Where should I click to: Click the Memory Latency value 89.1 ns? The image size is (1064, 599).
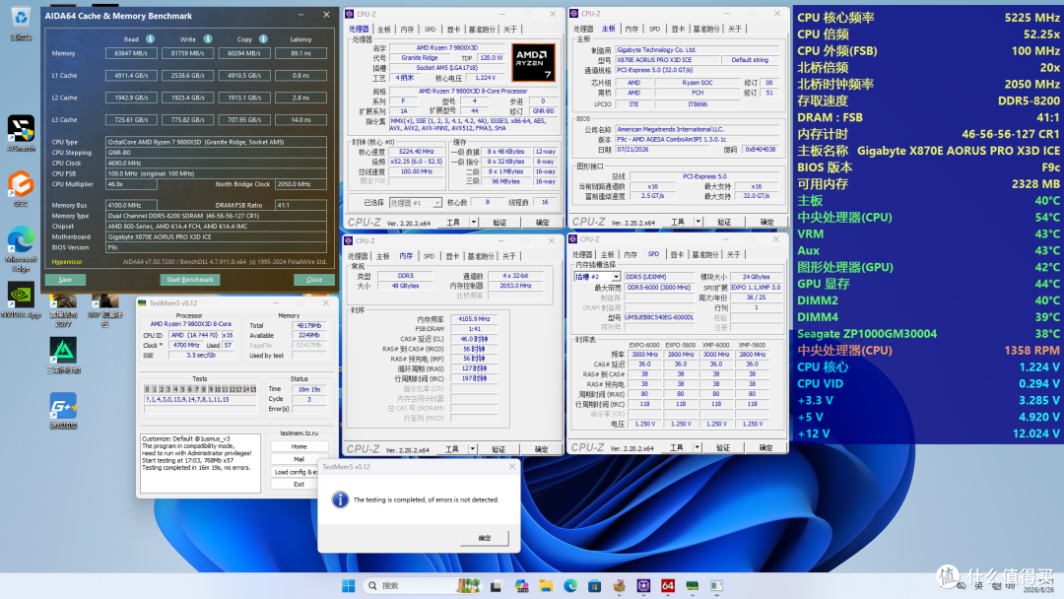point(300,53)
